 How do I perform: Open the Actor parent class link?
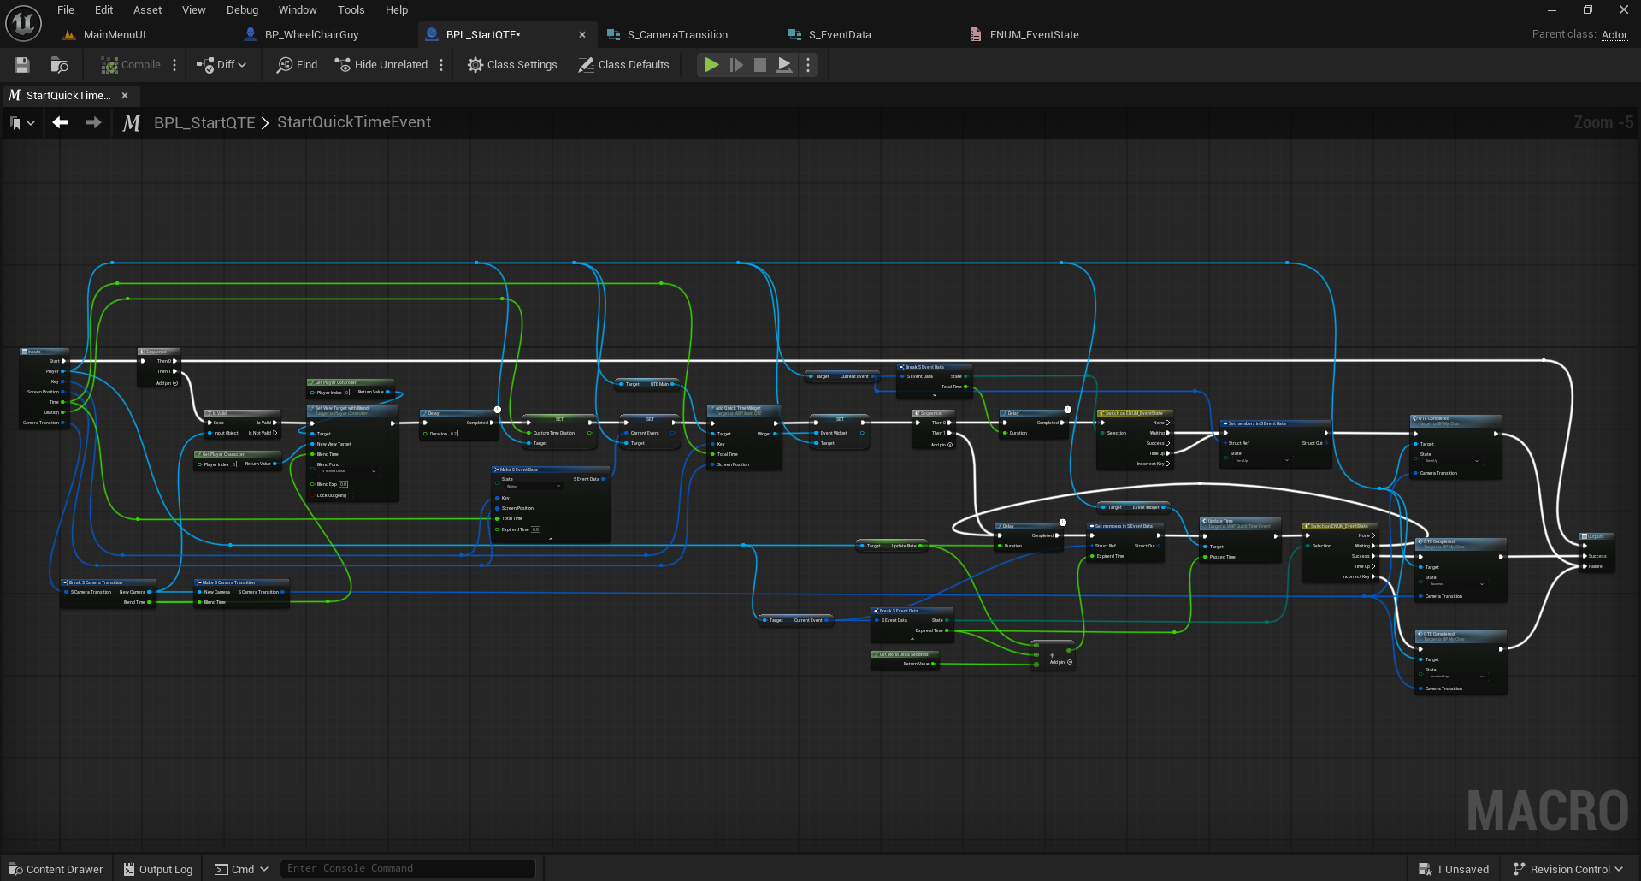[x=1614, y=35]
